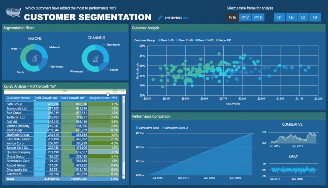Viewport: 328px width, 188px height.
Task: Grab the table visual drag handle
Action: (65, 91)
